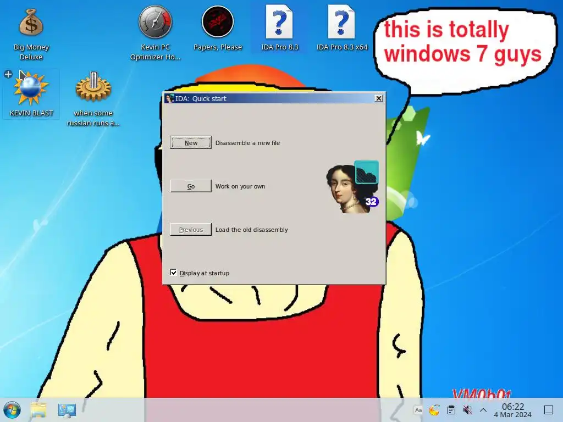Select the IDA Pro 8.3 x64 desktop icon

[x=342, y=29]
